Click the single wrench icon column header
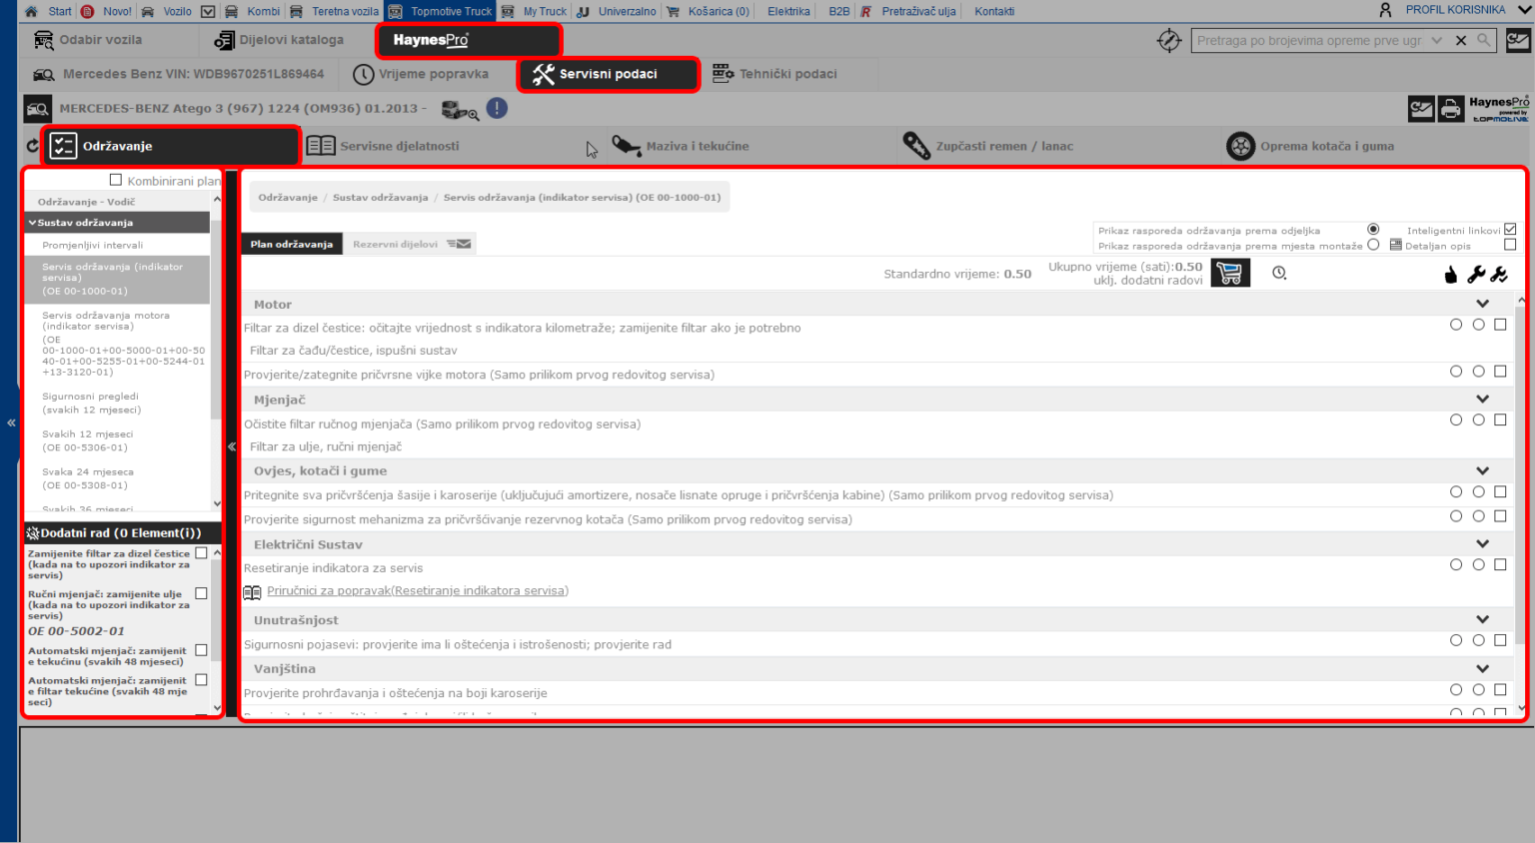This screenshot has height=843, width=1535. [x=1475, y=275]
